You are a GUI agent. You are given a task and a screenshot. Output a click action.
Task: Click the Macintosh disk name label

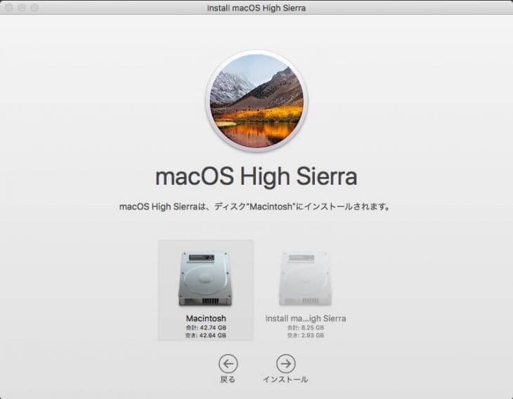[x=206, y=318]
